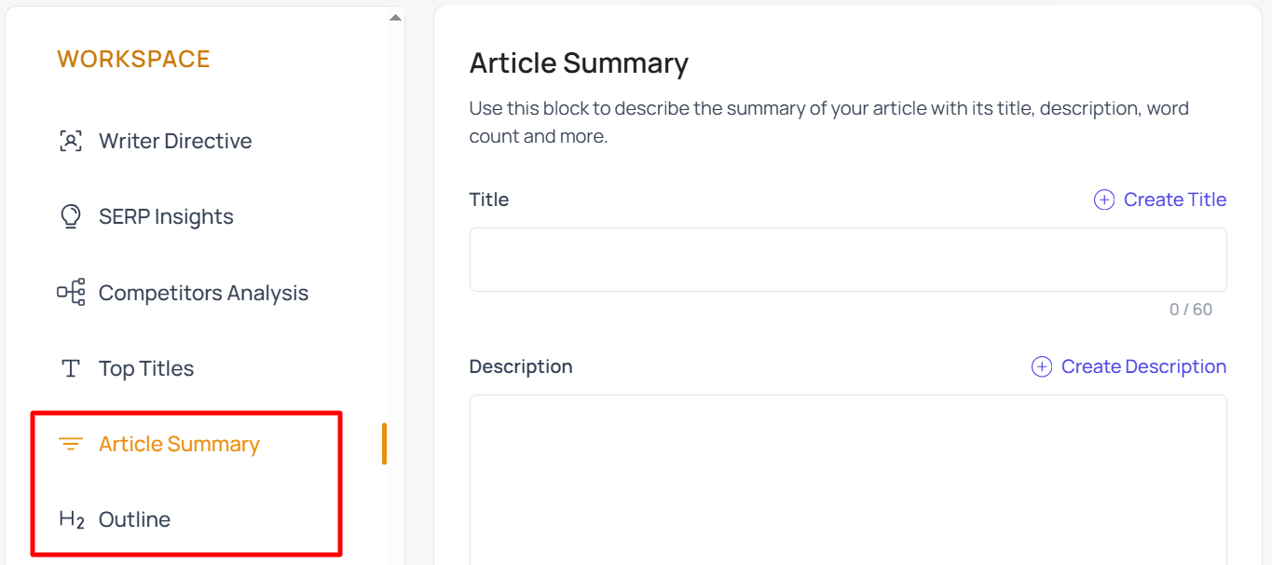Click the WORKSPACE heading

133,59
